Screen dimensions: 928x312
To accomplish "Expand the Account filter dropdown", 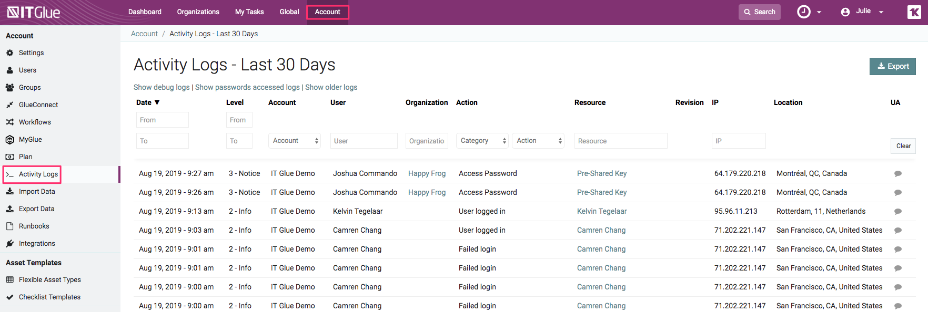I will [295, 141].
